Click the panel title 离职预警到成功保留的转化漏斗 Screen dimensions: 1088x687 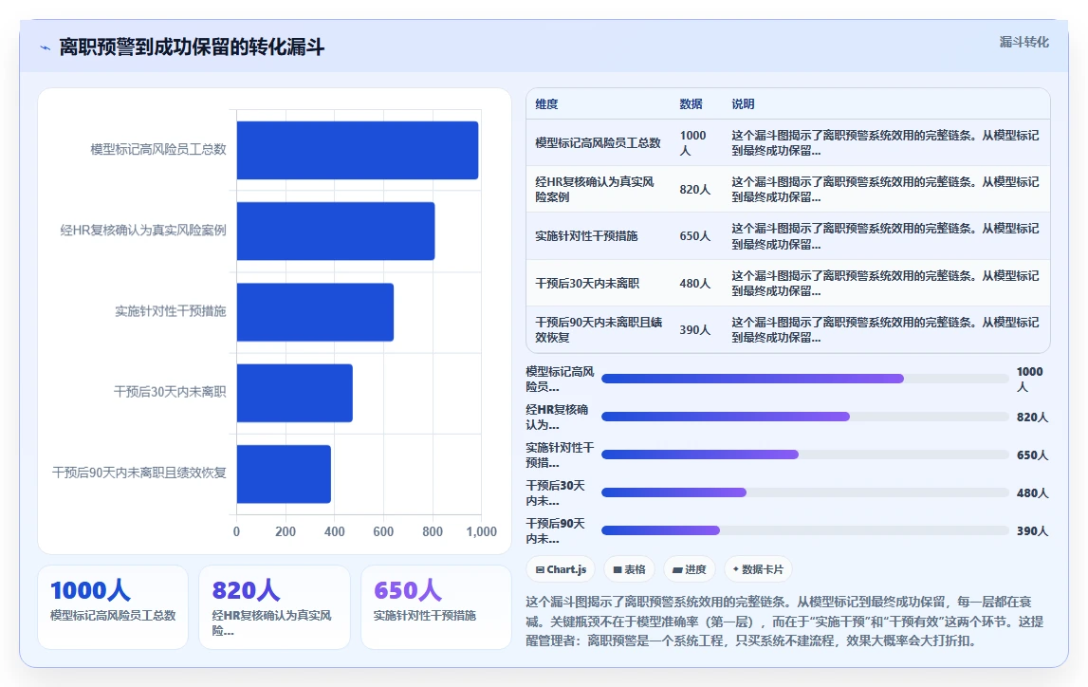[192, 47]
